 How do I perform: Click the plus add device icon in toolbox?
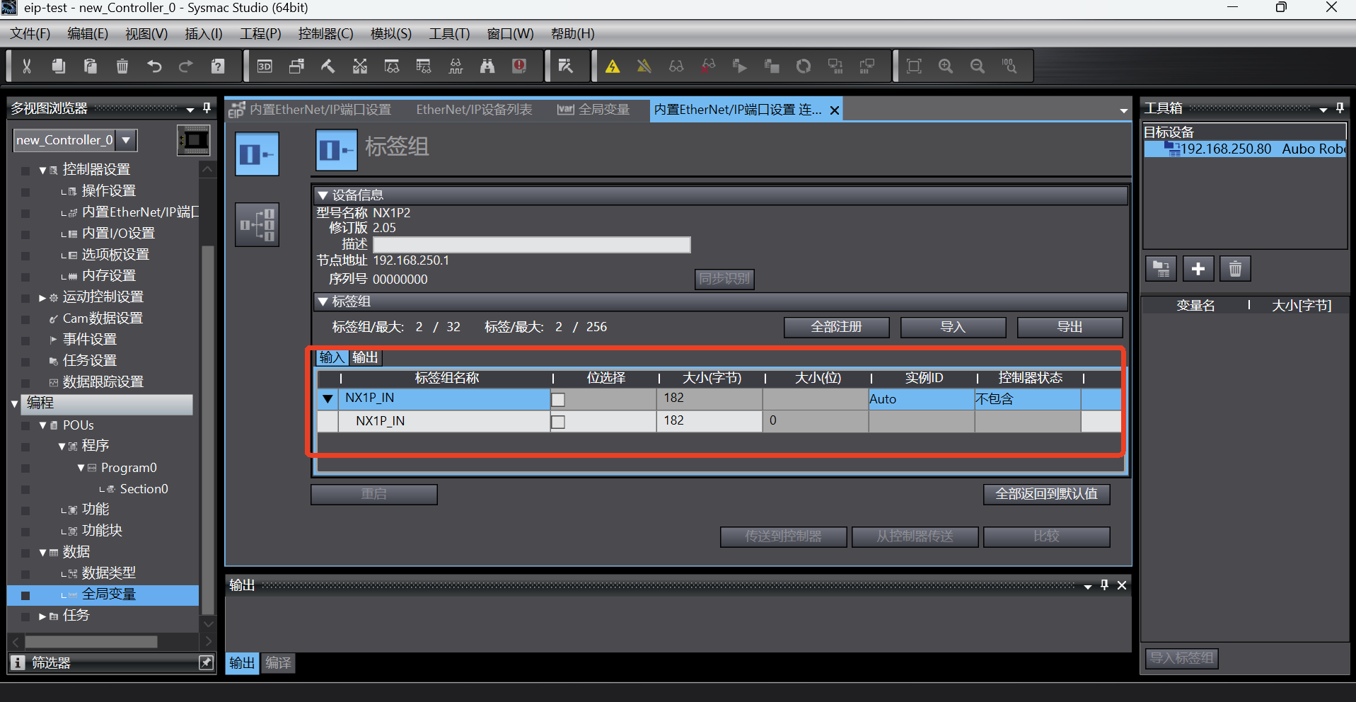click(1198, 269)
